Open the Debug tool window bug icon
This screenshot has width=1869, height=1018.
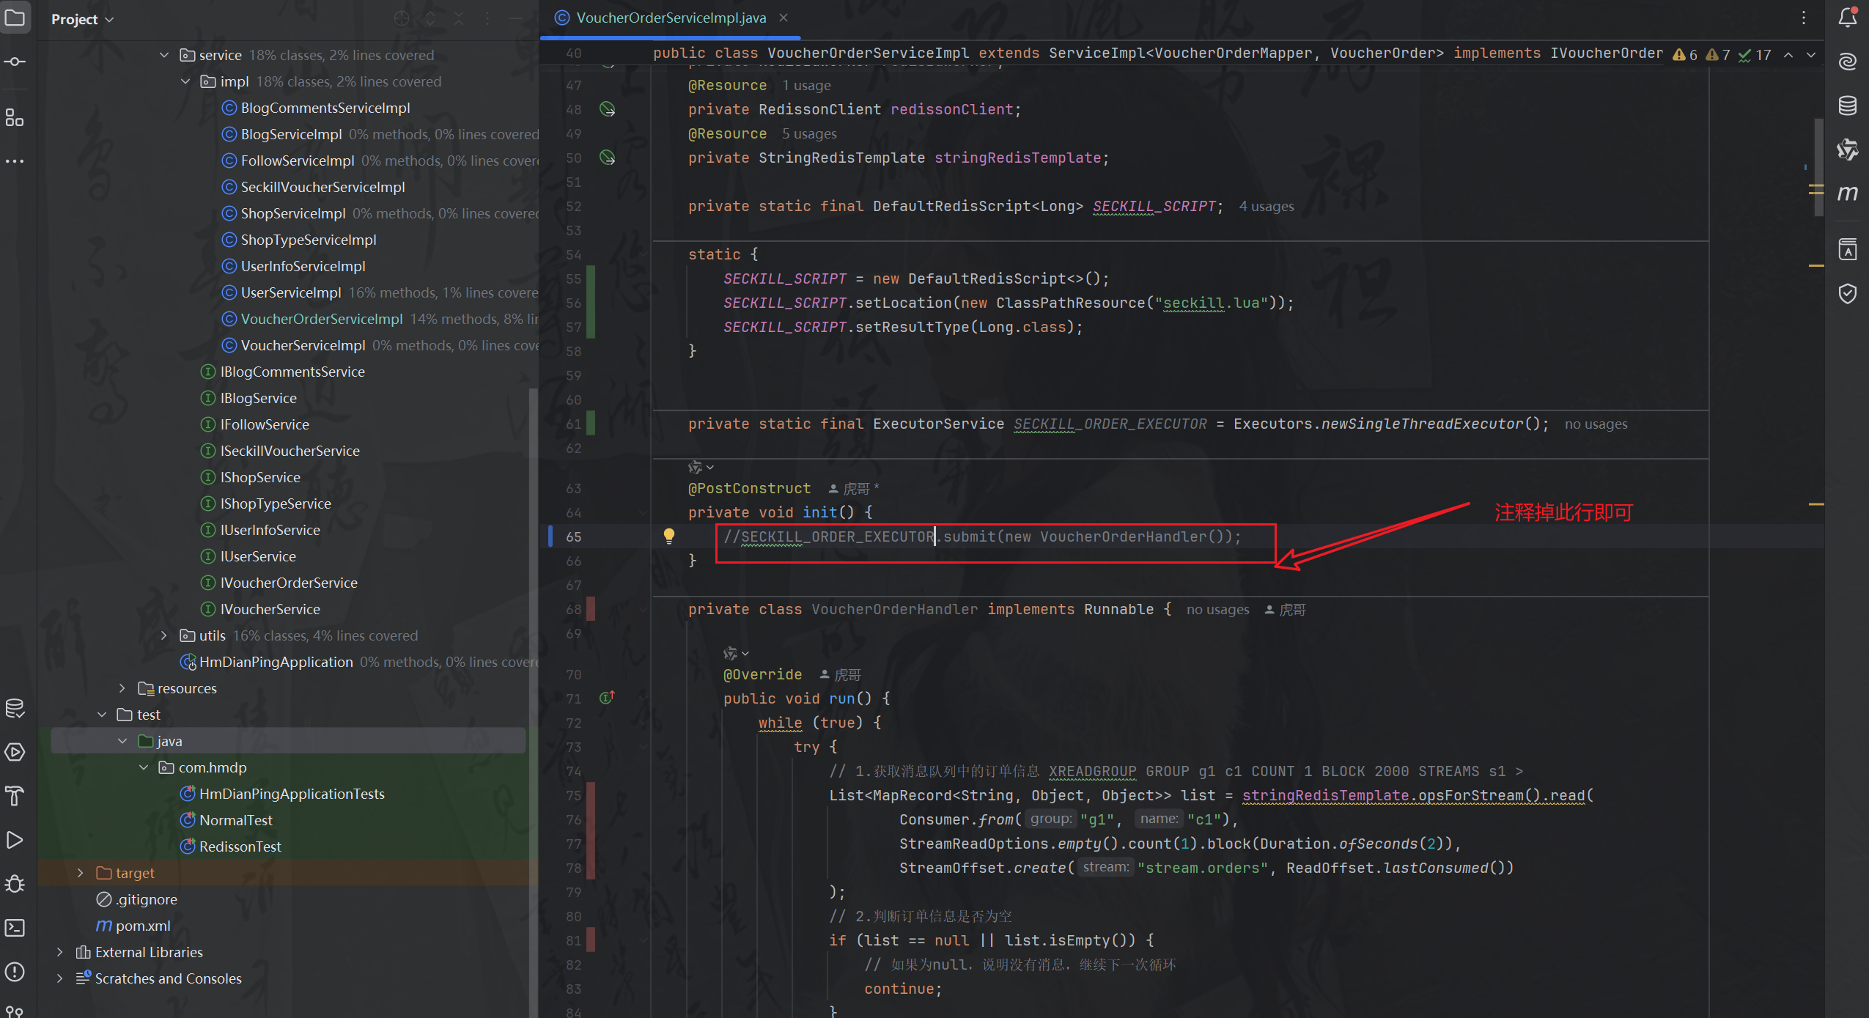click(x=15, y=884)
